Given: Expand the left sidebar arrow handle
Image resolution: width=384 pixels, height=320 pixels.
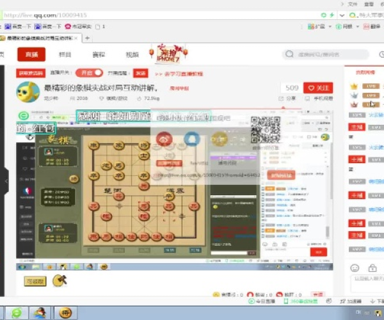Looking at the screenshot, I should point(6,181).
